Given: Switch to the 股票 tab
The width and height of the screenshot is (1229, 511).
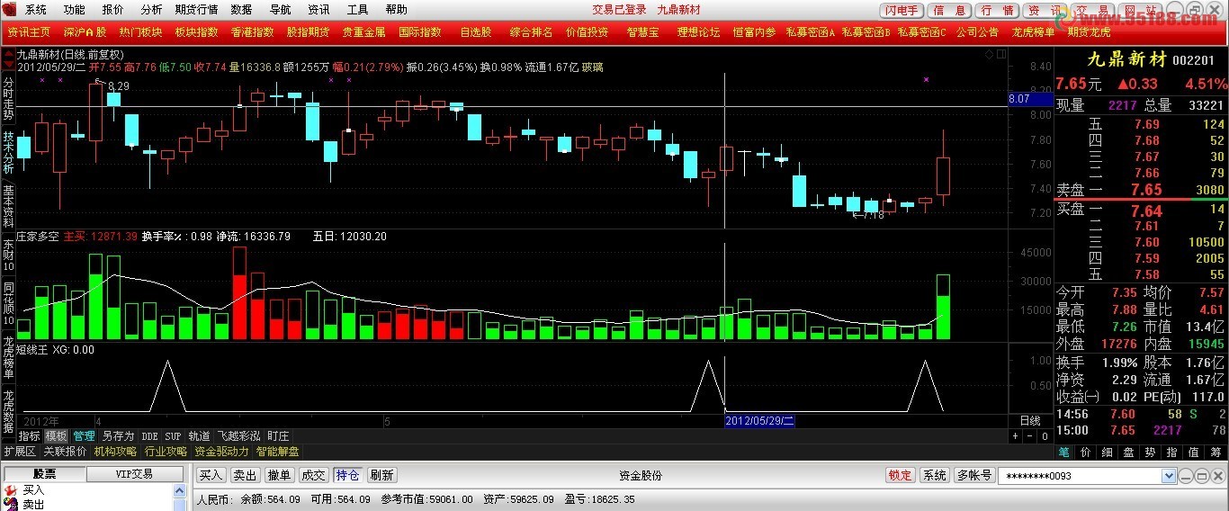Looking at the screenshot, I should click(x=45, y=474).
